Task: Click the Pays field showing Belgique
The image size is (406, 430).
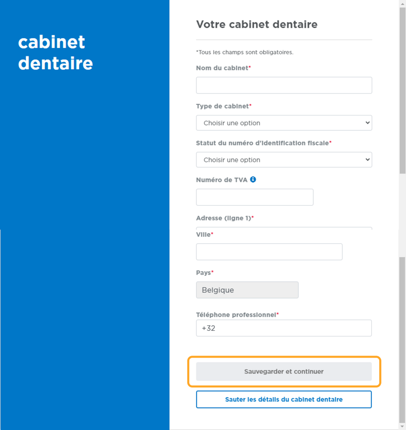Action: [x=247, y=290]
